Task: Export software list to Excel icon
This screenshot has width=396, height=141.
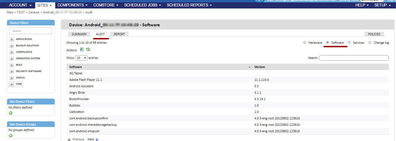Action: [x=82, y=50]
